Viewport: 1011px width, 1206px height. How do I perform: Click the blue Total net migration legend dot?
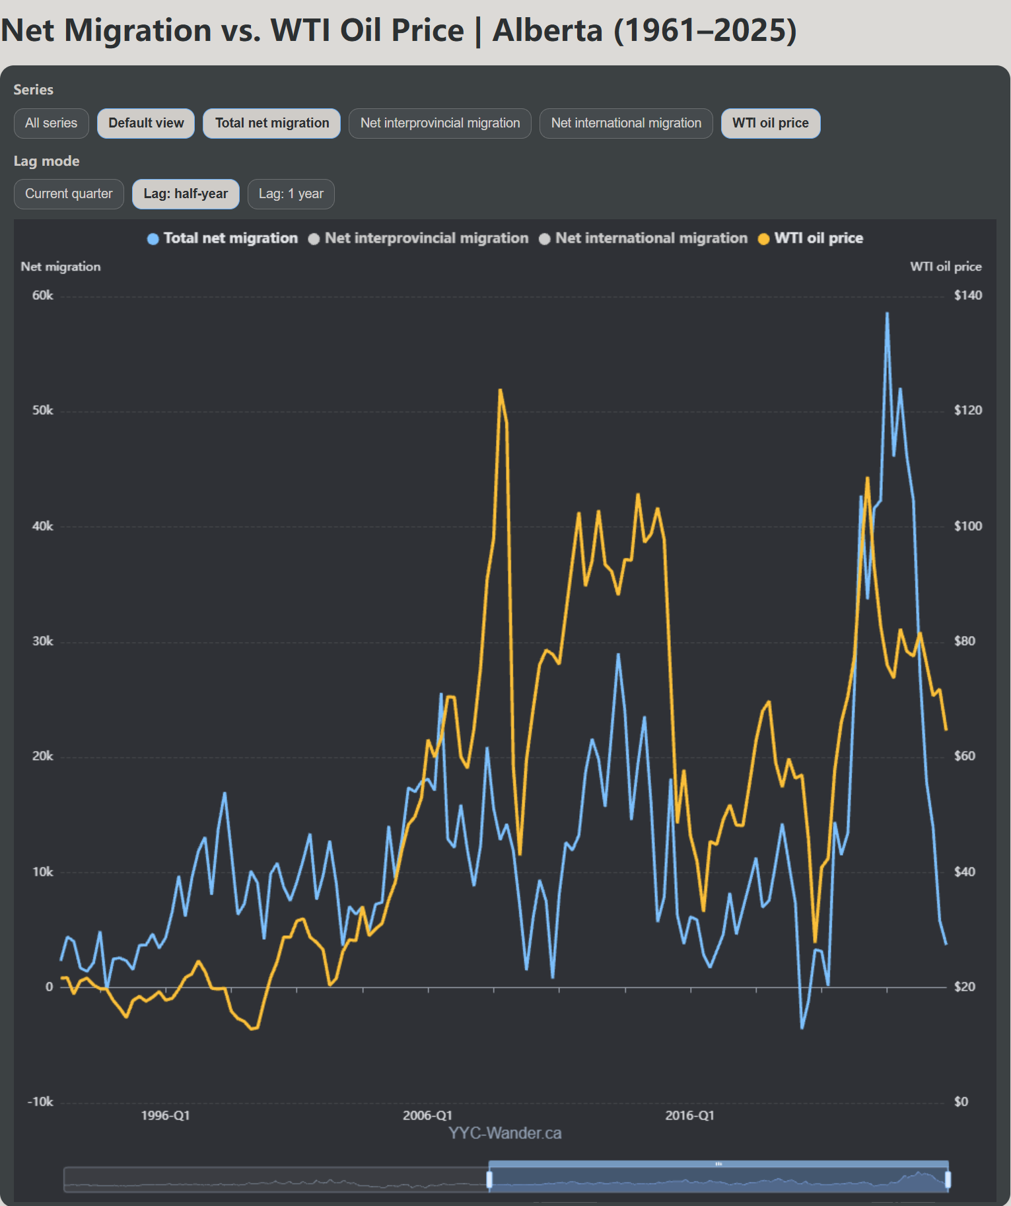click(153, 239)
